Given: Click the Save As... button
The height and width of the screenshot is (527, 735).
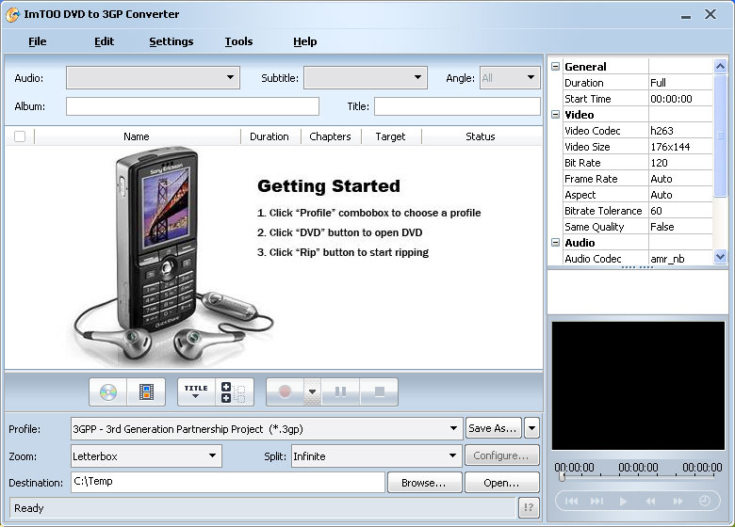Looking at the screenshot, I should [493, 428].
